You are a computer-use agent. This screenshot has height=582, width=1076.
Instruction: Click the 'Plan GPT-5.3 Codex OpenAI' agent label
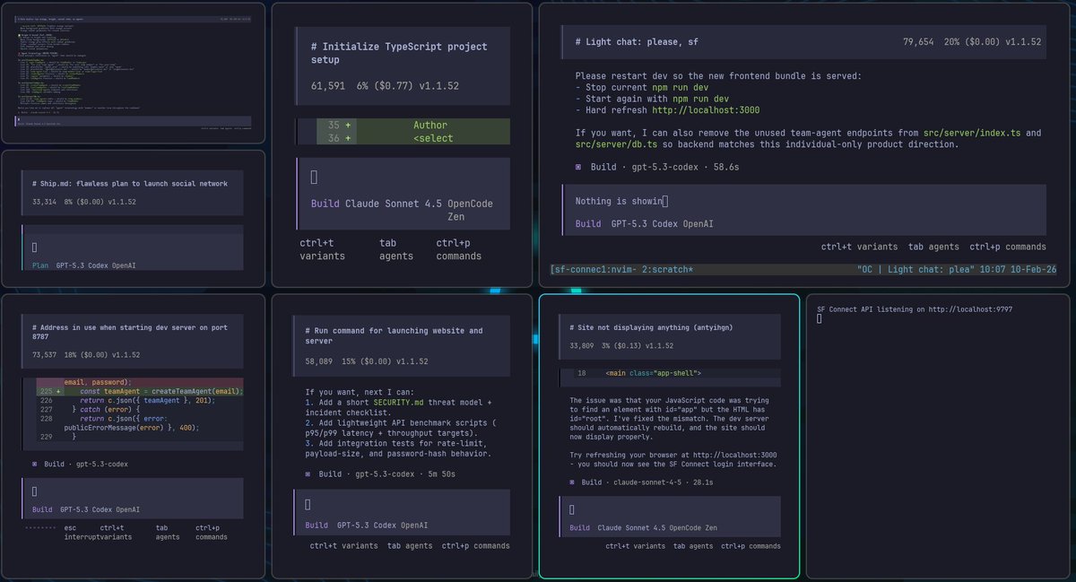point(84,265)
